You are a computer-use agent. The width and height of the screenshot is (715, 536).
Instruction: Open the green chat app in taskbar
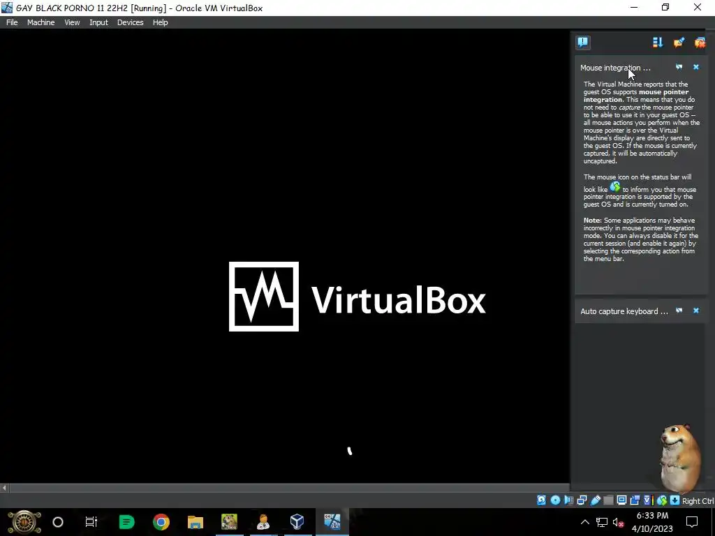[126, 522]
